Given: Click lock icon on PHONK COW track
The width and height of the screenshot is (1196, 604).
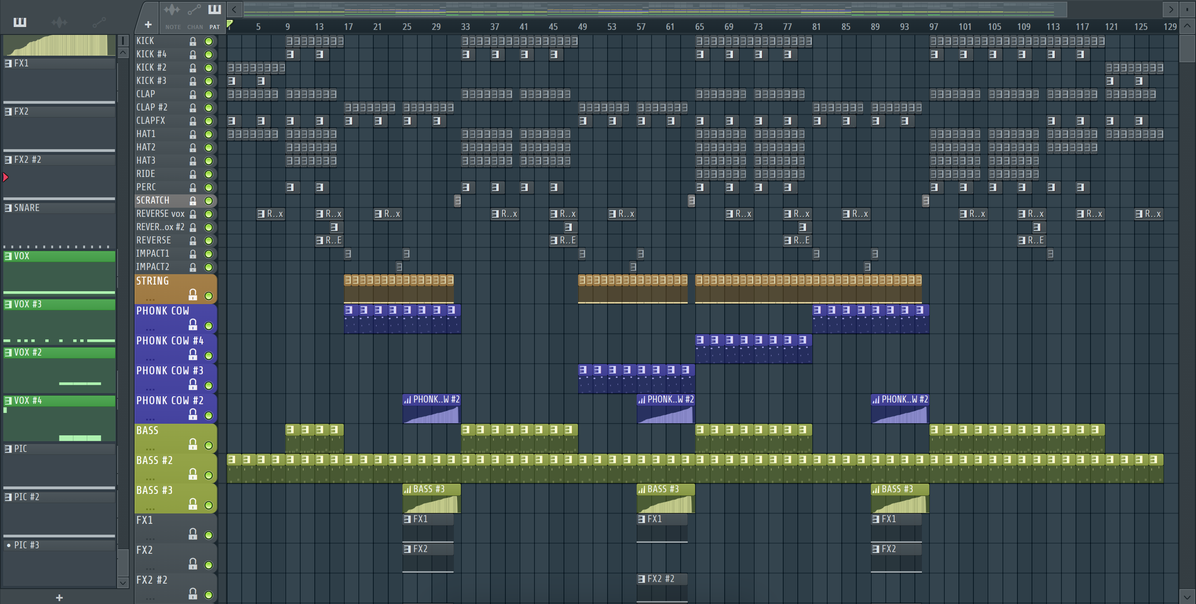Looking at the screenshot, I should [193, 324].
